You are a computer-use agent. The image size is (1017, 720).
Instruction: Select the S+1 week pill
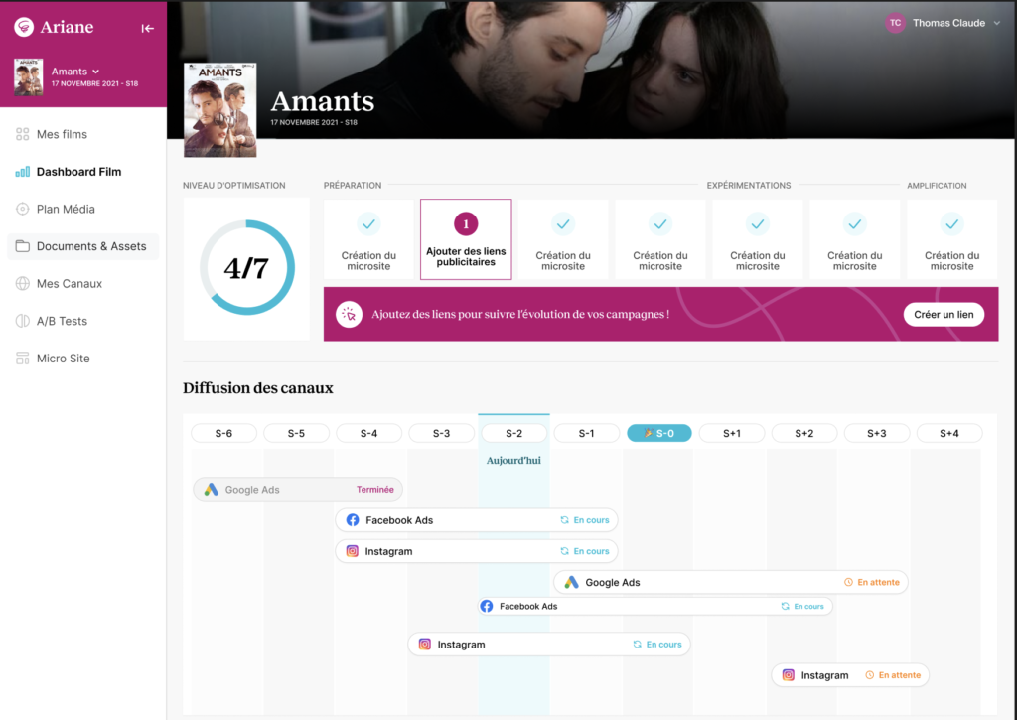(x=732, y=433)
